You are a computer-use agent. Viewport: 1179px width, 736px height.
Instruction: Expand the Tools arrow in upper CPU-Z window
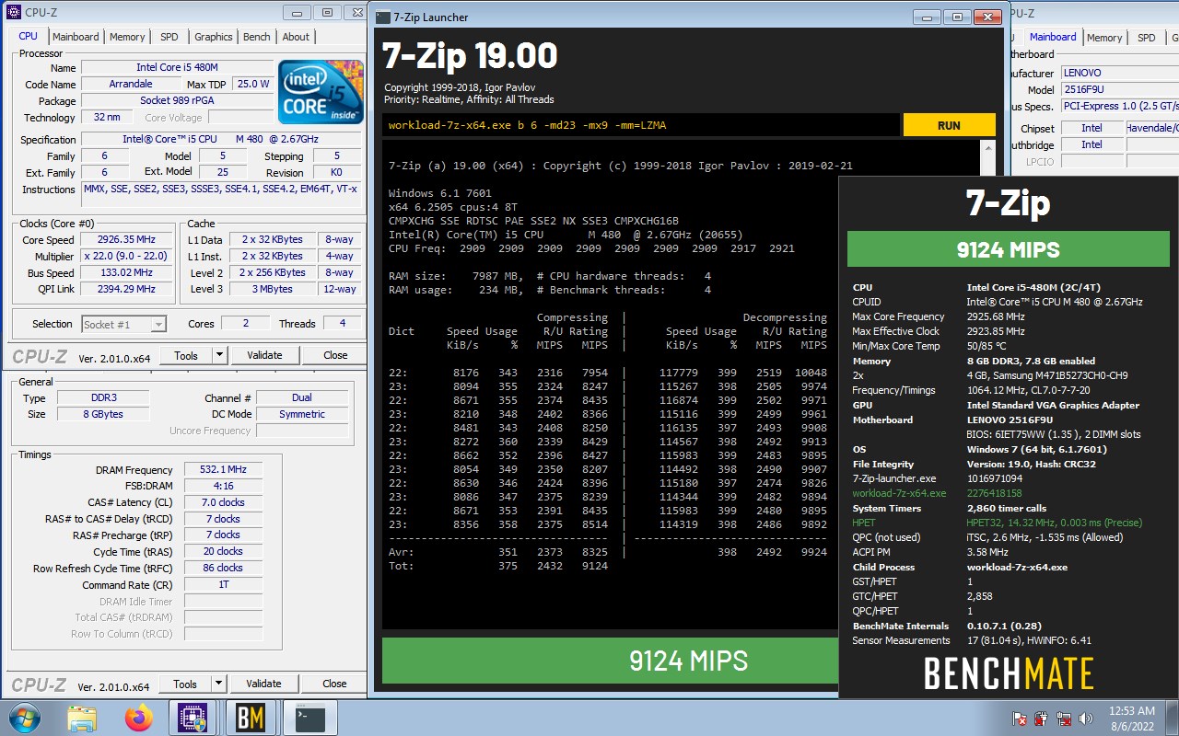[219, 355]
